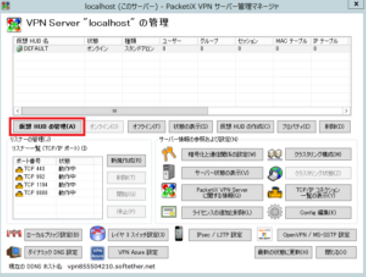The width and height of the screenshot is (366, 277).
Task: Click the オンライン(O) button
Action: coord(105,126)
